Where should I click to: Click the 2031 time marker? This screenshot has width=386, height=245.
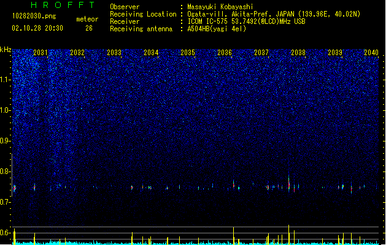point(40,53)
